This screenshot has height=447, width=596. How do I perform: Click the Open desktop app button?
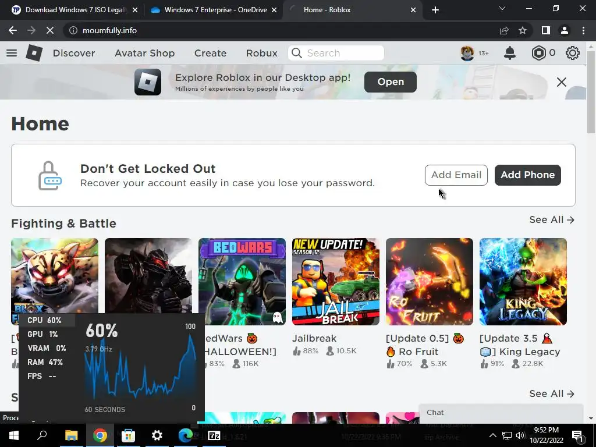[x=391, y=81]
